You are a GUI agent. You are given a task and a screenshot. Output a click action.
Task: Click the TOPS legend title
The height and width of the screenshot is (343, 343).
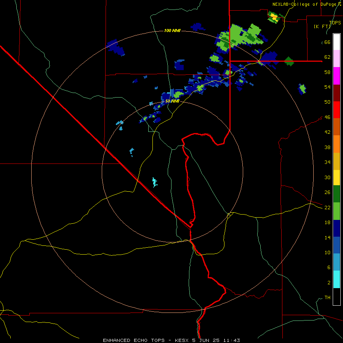335,22
